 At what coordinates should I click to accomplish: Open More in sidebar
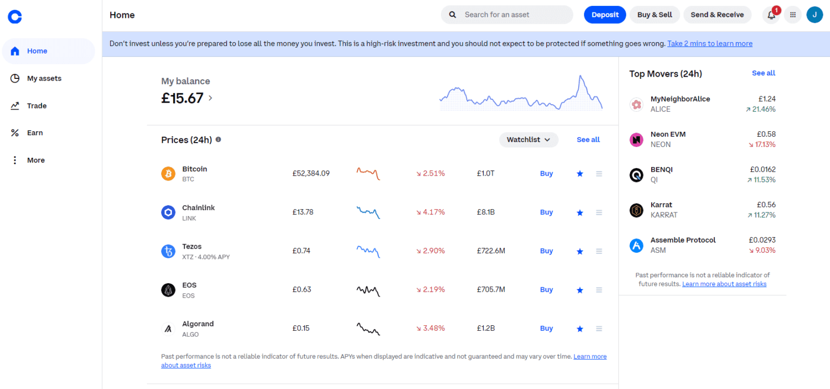point(49,160)
